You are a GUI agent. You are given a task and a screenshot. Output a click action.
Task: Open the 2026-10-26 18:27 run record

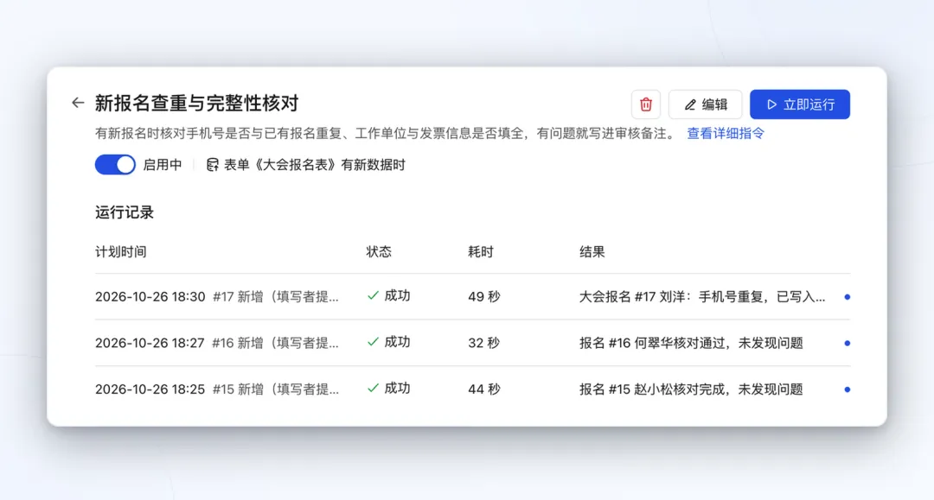point(472,343)
